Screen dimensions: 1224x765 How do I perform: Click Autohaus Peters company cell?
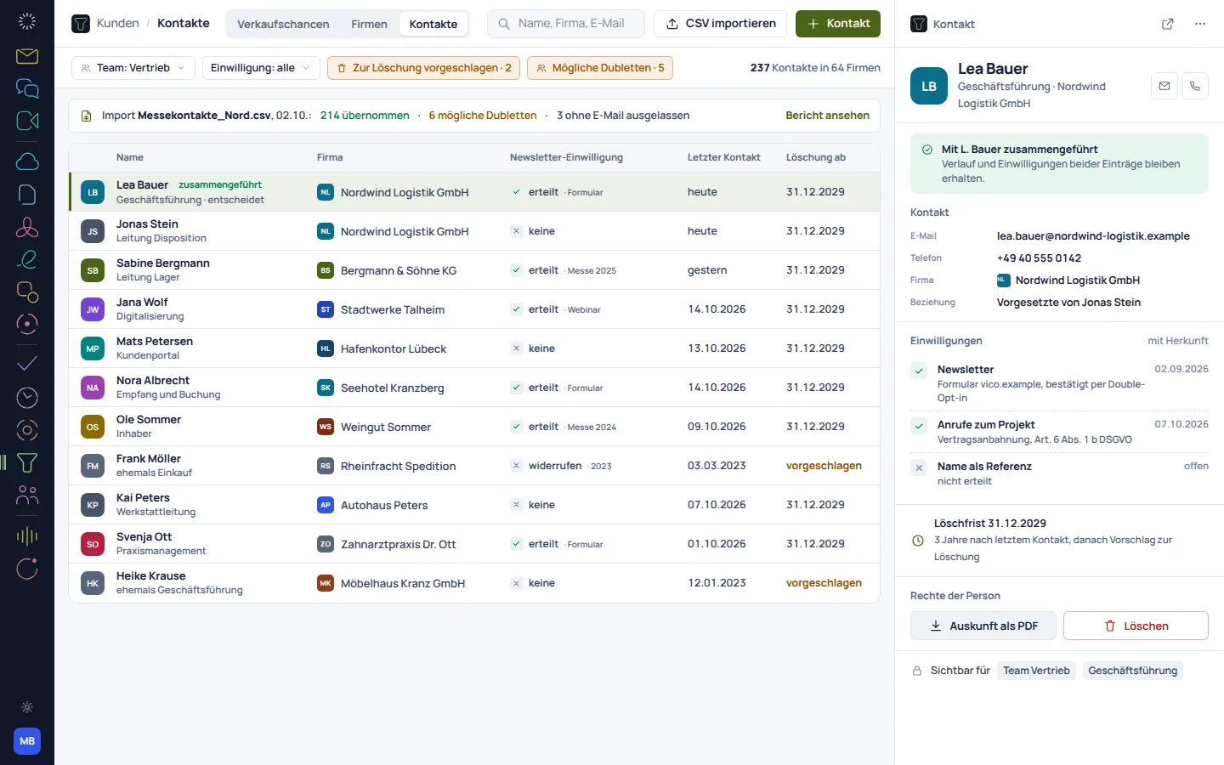[372, 505]
